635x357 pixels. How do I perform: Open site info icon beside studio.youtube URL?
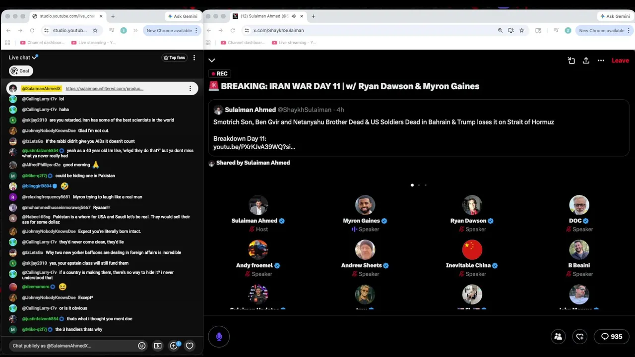[46, 30]
